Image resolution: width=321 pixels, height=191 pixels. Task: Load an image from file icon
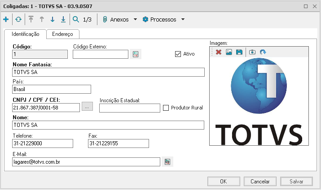point(229,52)
